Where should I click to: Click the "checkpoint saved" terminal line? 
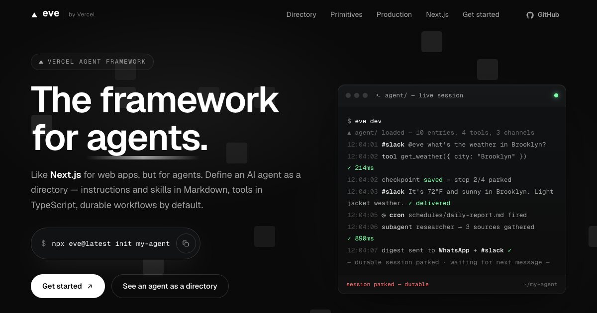[429, 180]
